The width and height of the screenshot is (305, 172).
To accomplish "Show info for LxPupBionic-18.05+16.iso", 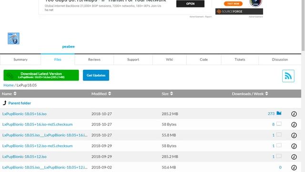I will tap(294, 114).
